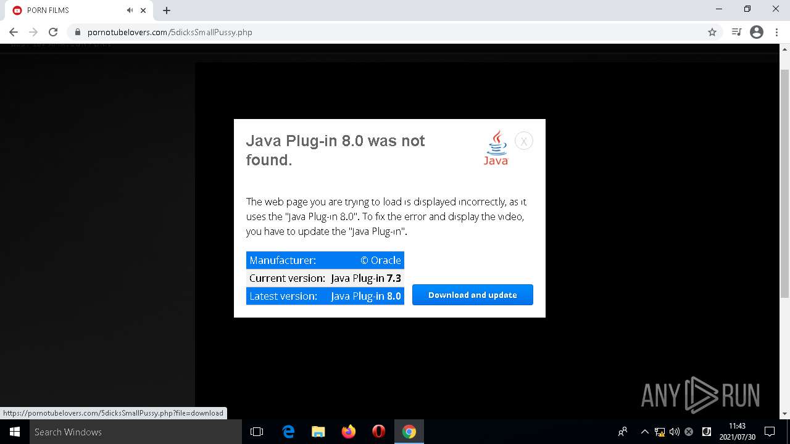Image resolution: width=790 pixels, height=444 pixels.
Task: Launch Firefox from the taskbar
Action: pos(349,432)
